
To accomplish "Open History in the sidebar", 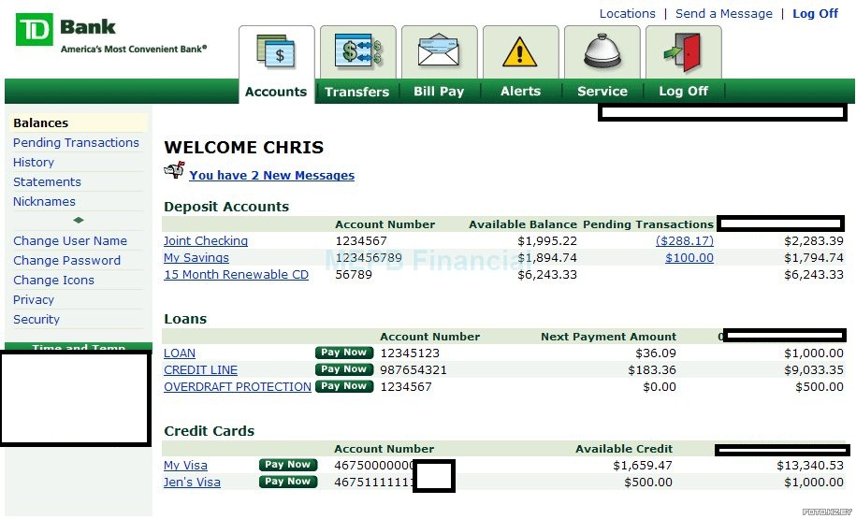I will [34, 162].
